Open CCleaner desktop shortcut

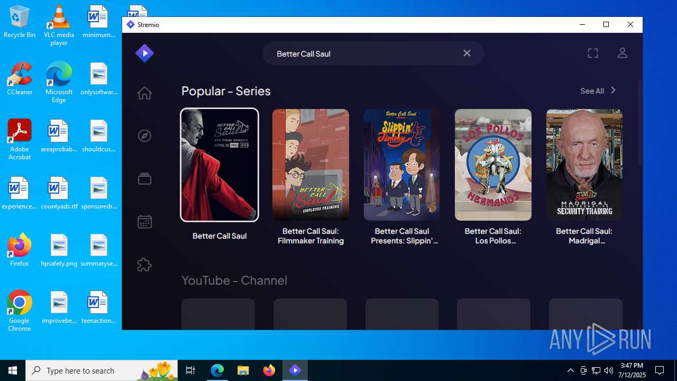[20, 79]
